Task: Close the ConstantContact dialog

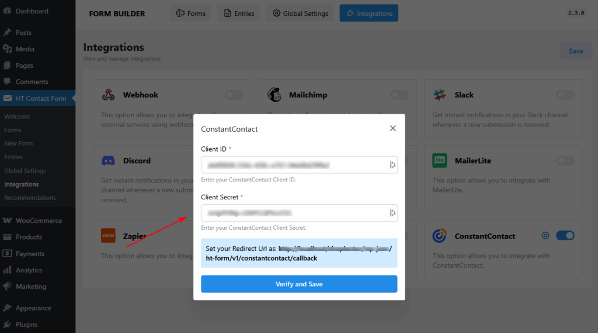Action: click(x=392, y=128)
